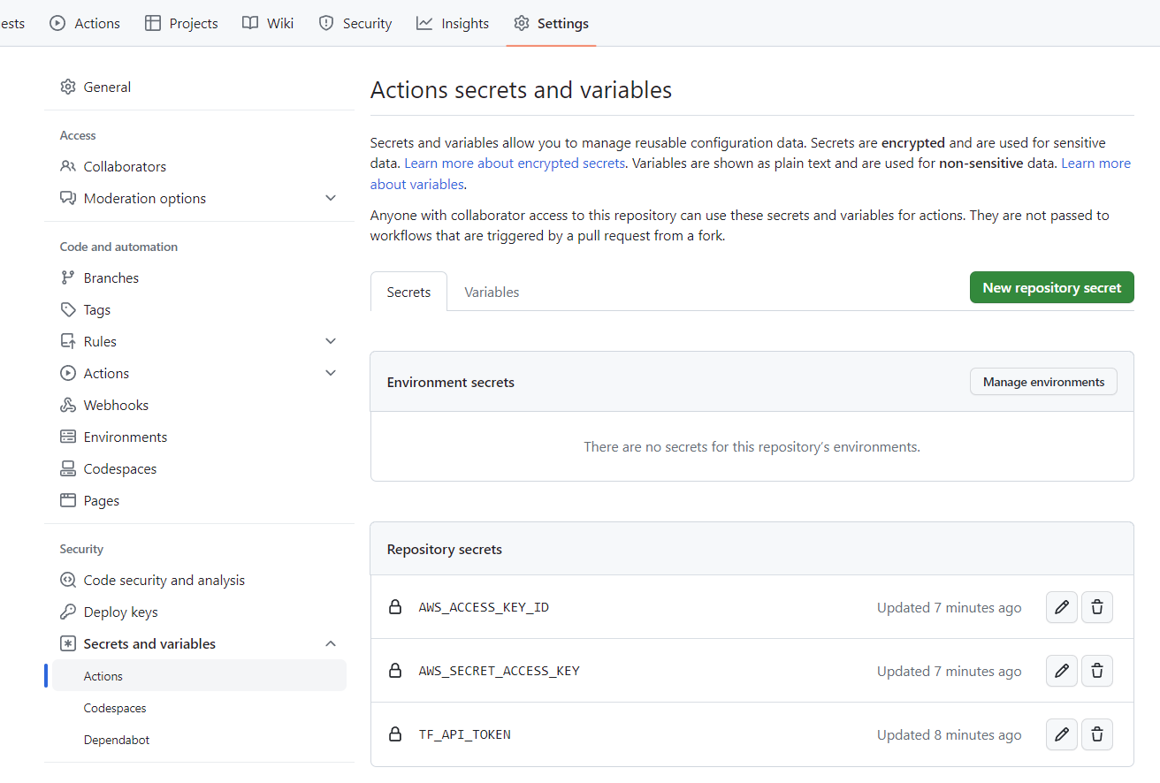Viewport: 1160px width, 783px height.
Task: Click New repository secret button
Action: pos(1051,287)
